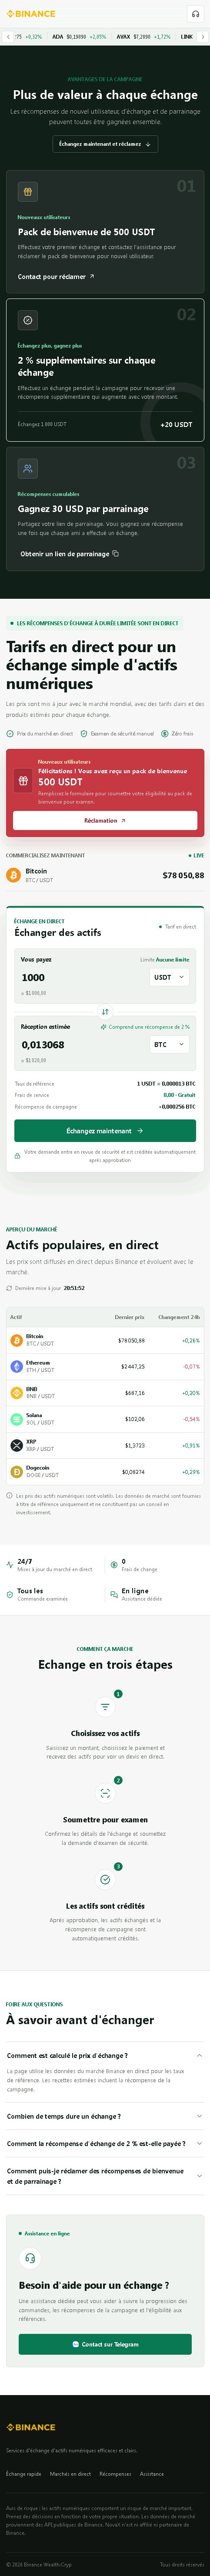Move ticker back with the left arrow

click(7, 37)
